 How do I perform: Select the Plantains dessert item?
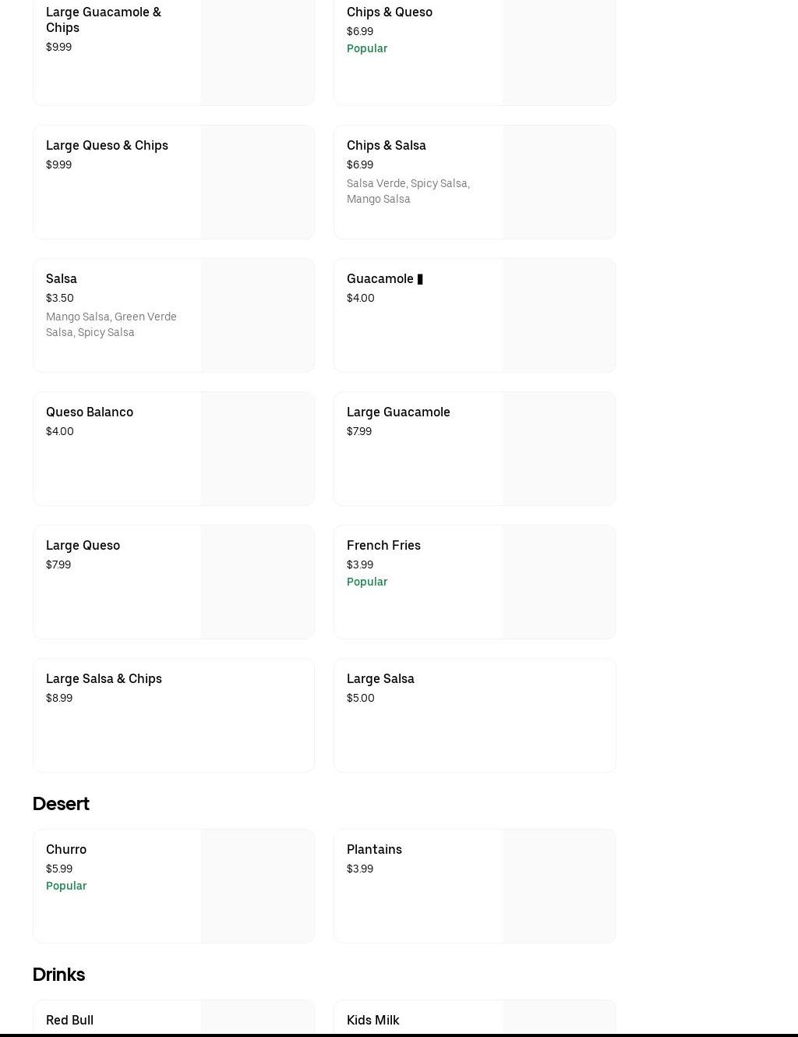tap(475, 886)
